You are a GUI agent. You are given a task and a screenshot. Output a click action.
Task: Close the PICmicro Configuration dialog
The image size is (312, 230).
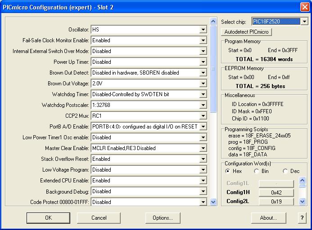tap(304, 7)
